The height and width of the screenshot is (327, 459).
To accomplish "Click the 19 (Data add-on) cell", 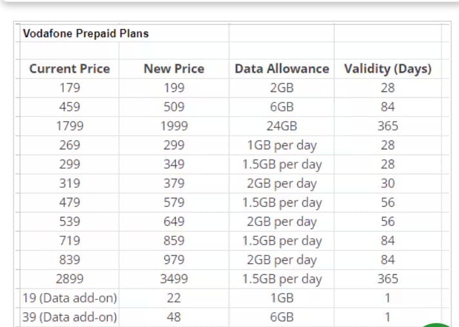I will click(x=70, y=299).
